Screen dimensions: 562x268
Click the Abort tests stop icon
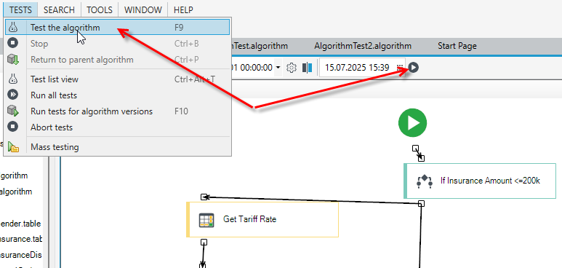coord(13,127)
